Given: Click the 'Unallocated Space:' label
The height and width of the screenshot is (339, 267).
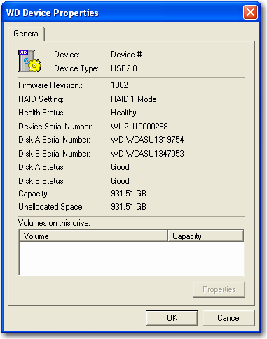Looking at the screenshot, I should (x=51, y=207).
